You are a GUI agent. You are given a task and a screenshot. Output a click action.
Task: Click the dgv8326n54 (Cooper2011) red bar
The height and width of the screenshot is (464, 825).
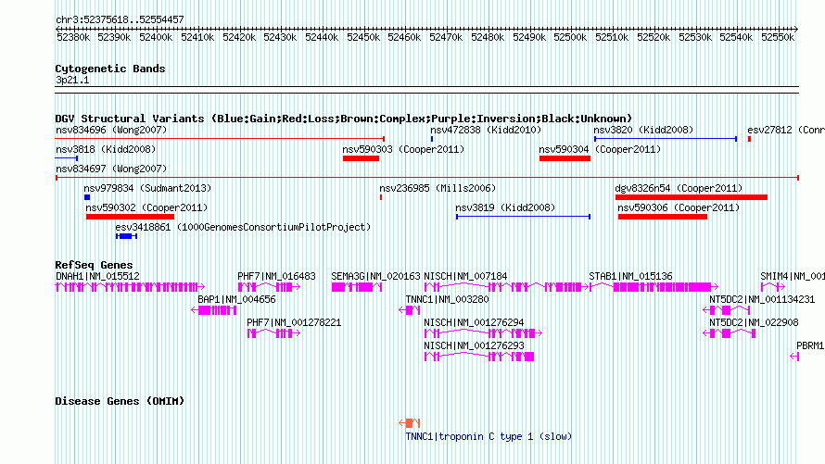[692, 197]
